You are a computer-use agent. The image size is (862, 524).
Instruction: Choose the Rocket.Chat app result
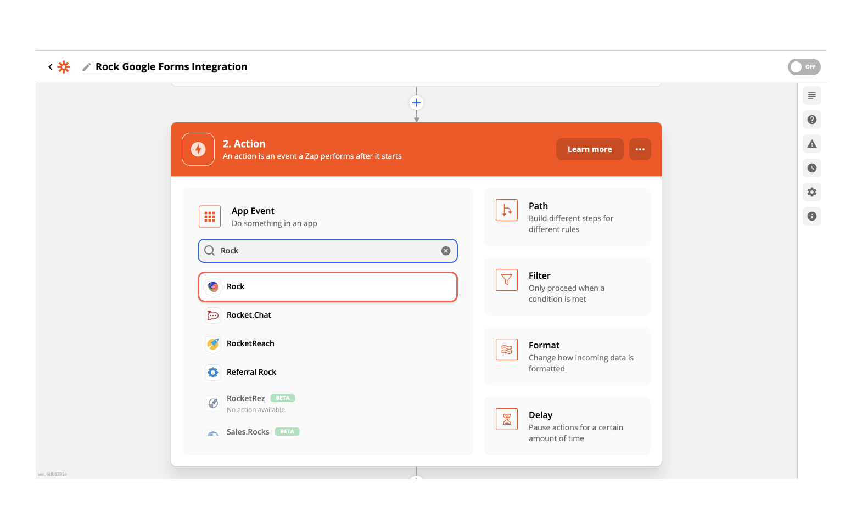(x=328, y=315)
